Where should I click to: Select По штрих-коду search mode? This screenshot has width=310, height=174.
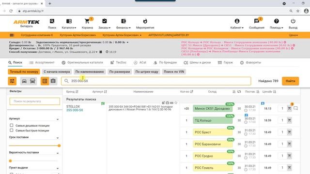click(147, 72)
